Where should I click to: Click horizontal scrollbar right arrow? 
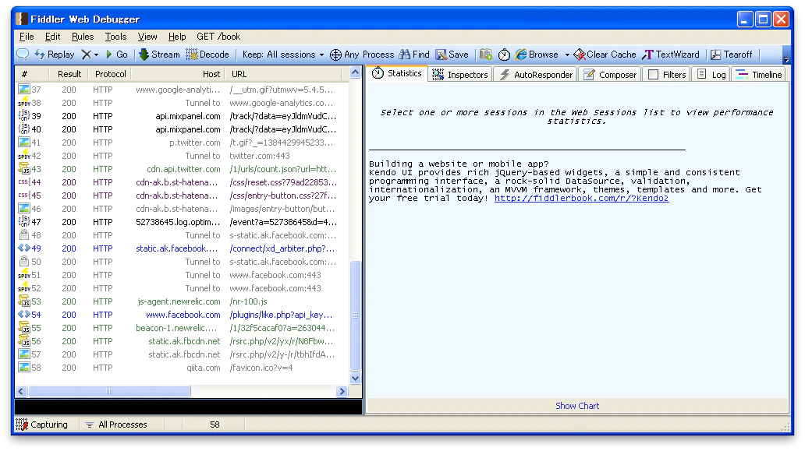click(x=342, y=391)
